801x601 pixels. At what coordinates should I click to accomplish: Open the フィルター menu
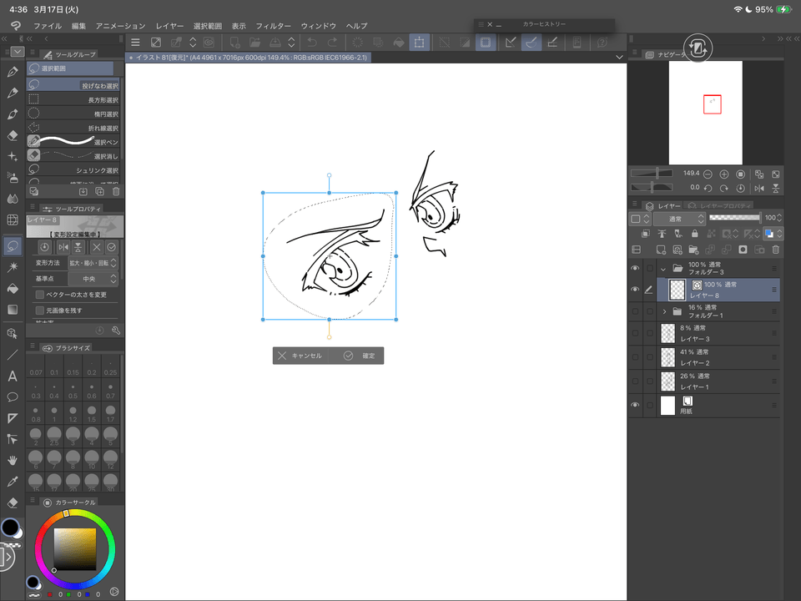274,26
